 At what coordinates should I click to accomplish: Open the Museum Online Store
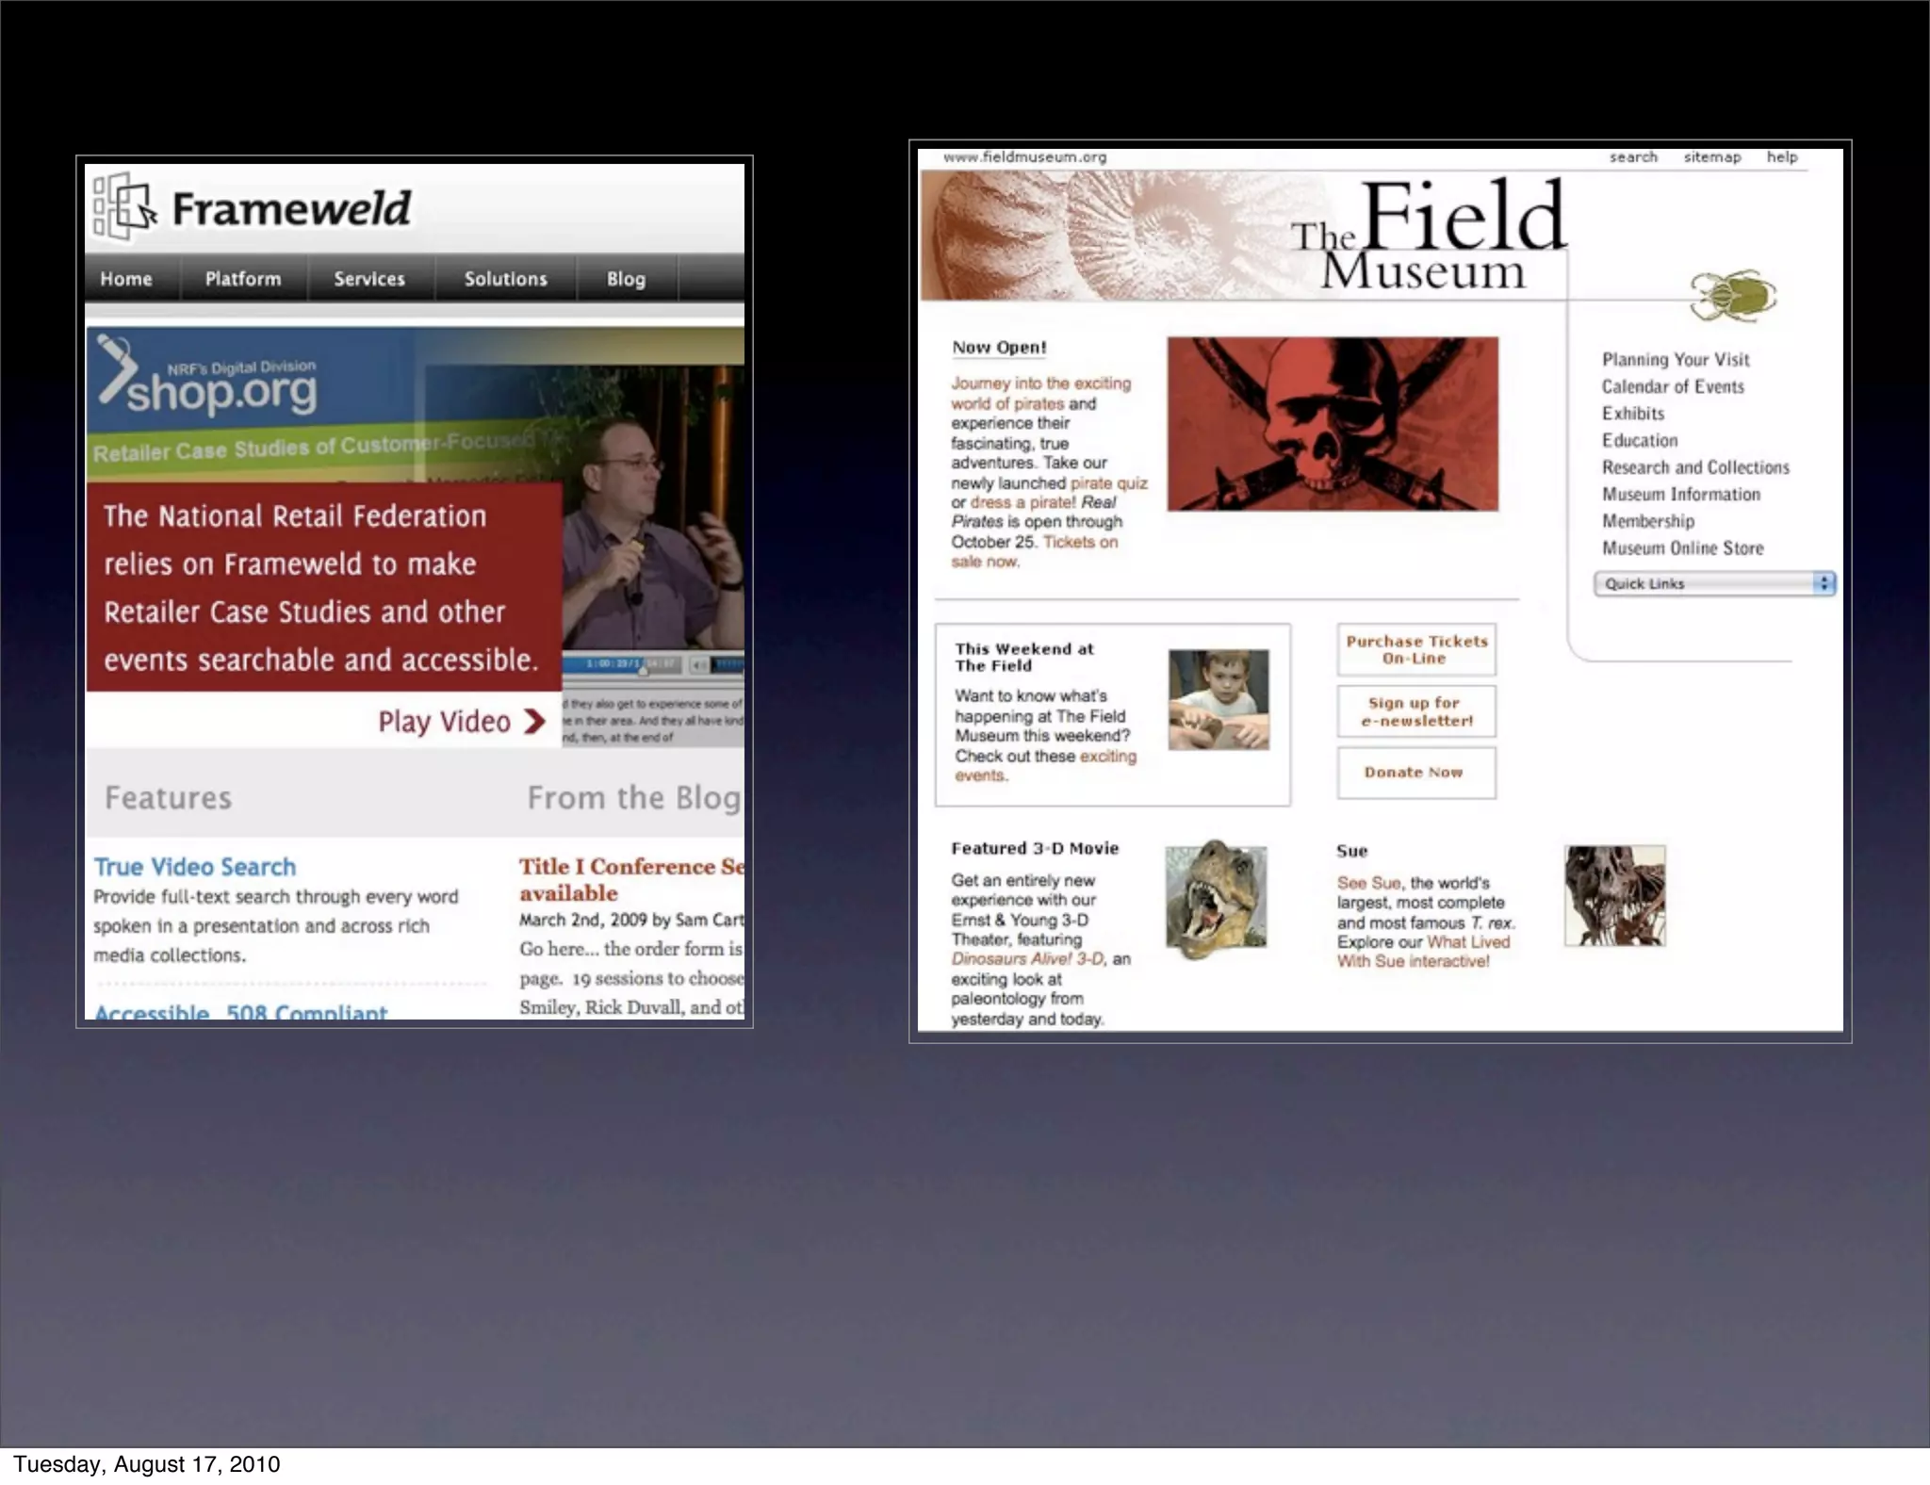coord(1682,547)
